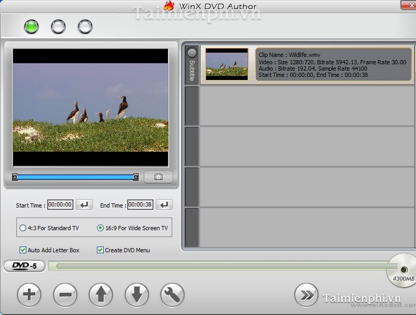Add a video with the plus button

(29, 295)
